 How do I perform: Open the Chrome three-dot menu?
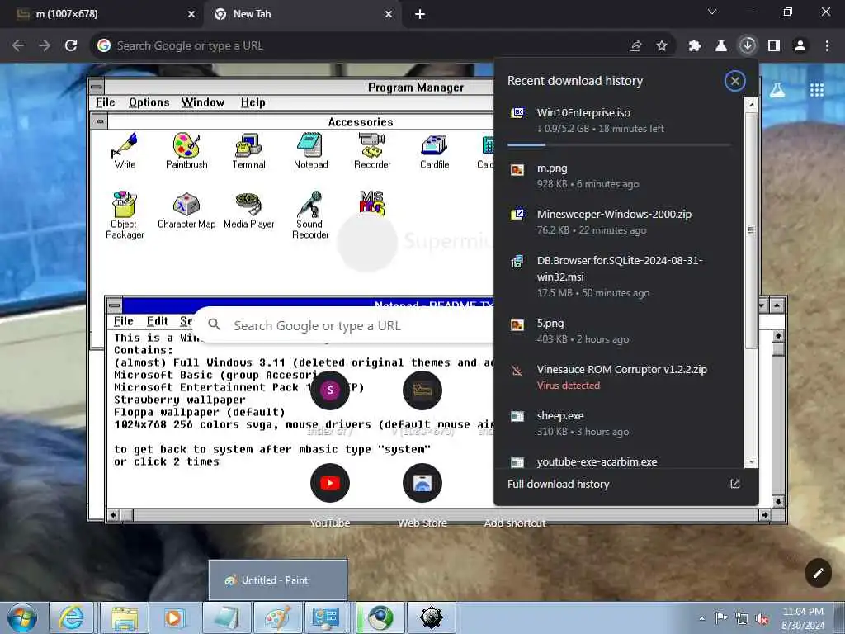coord(827,46)
